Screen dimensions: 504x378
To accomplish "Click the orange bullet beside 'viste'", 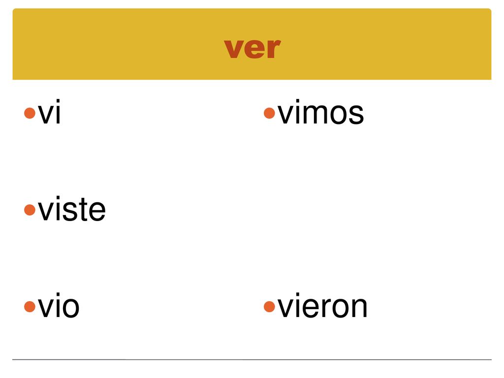I will pyautogui.click(x=30, y=210).
